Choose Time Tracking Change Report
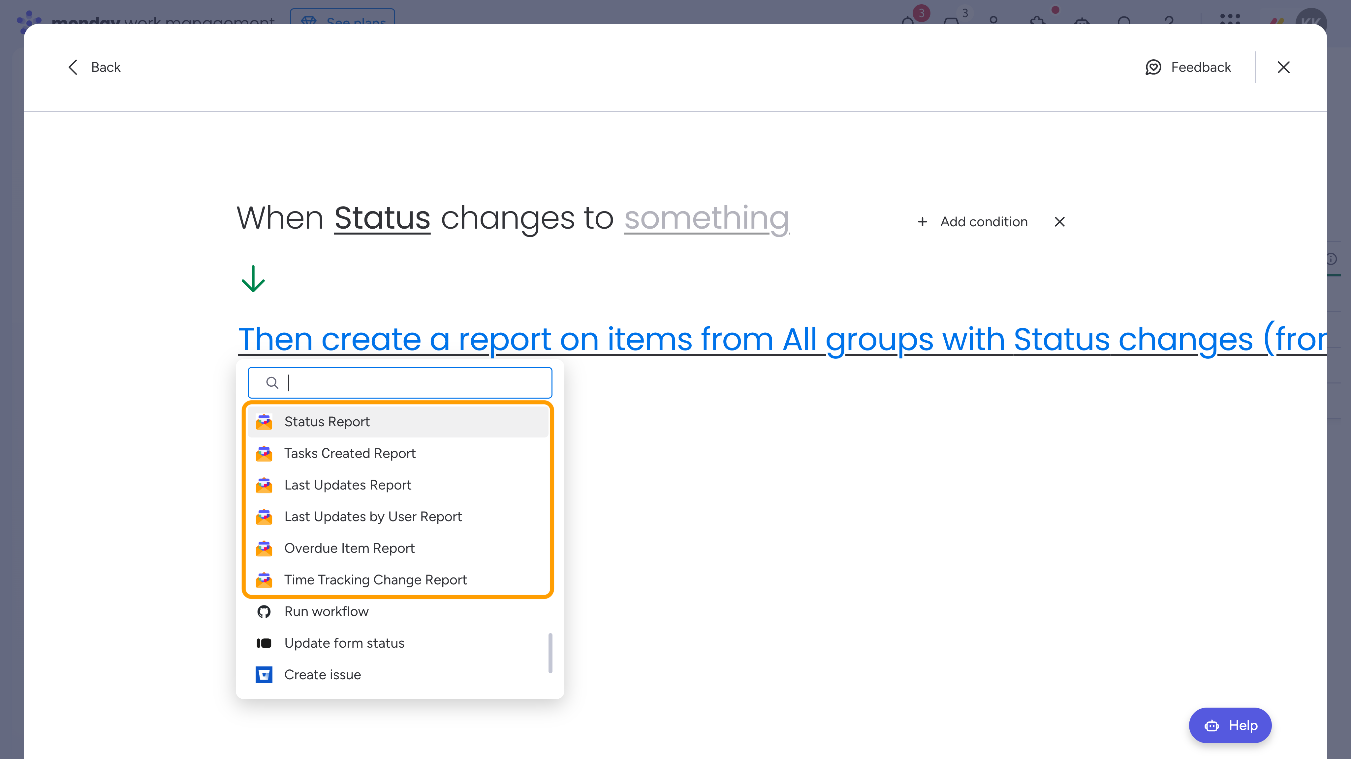Image resolution: width=1351 pixels, height=759 pixels. pyautogui.click(x=375, y=580)
